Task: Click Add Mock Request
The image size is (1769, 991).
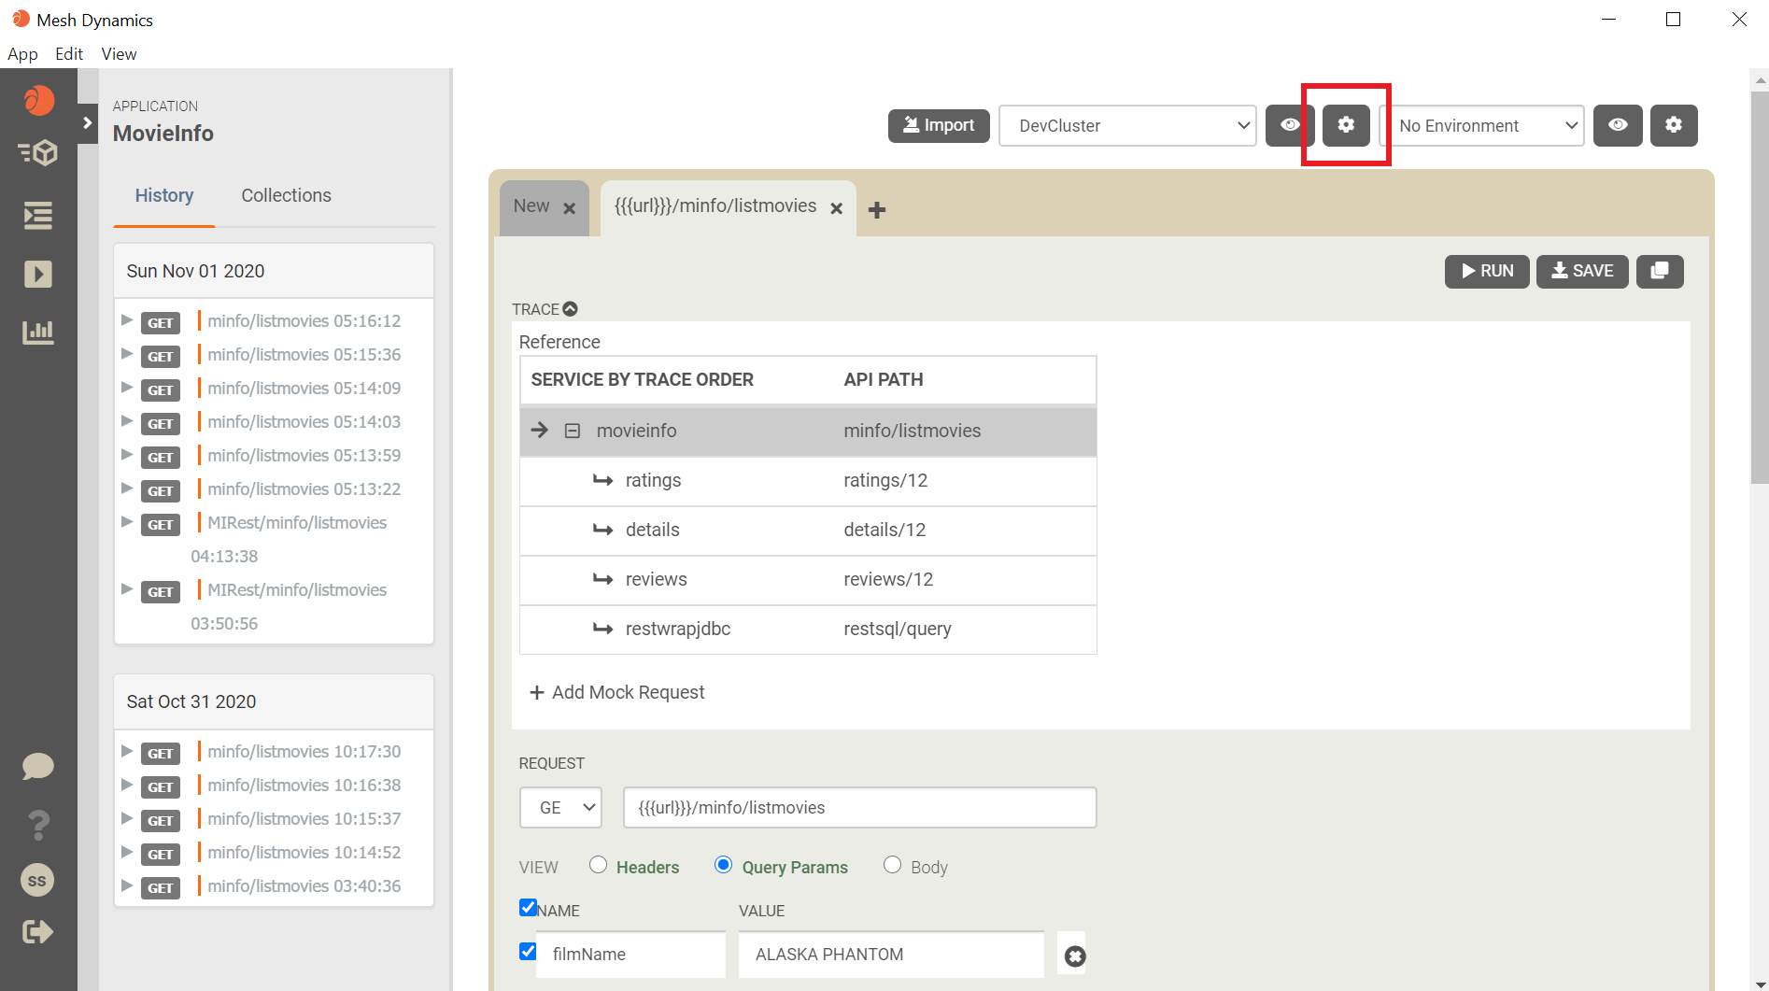Action: pos(616,692)
